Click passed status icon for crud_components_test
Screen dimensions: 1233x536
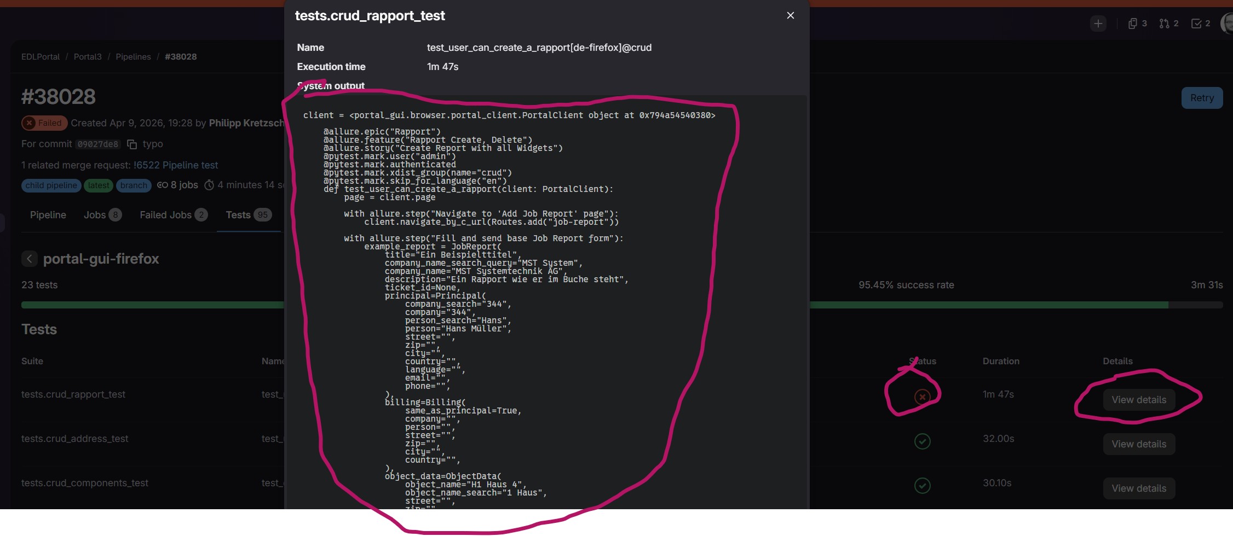tap(922, 485)
